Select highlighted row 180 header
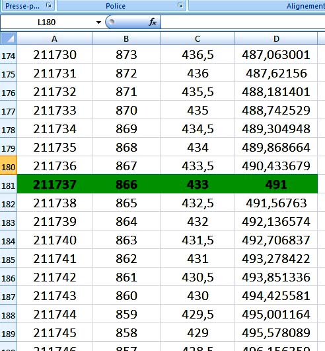The height and width of the screenshot is (351, 325). [x=9, y=166]
